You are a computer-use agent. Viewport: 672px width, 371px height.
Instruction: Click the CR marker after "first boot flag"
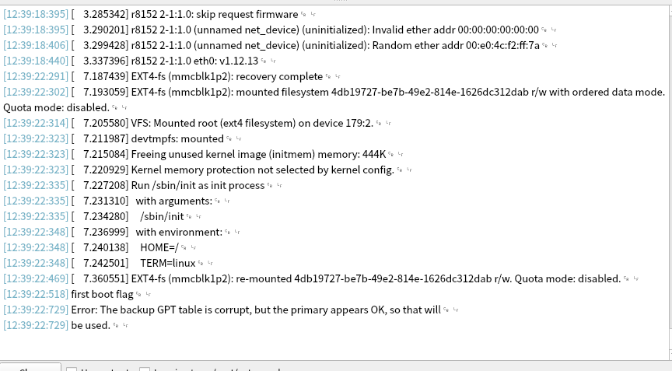tap(138, 294)
